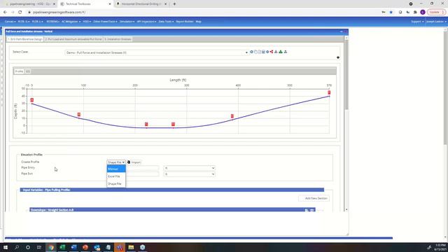Click the Input Variables Pipe Pulling Profile header

tap(172, 190)
